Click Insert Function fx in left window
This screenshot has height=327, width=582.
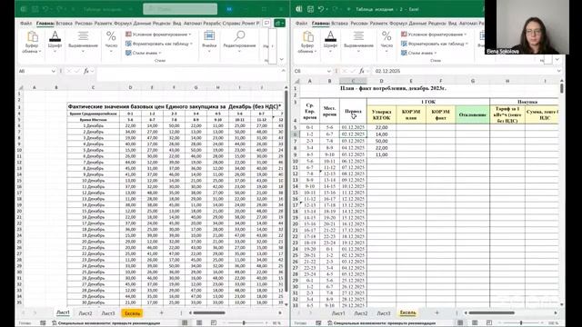86,71
